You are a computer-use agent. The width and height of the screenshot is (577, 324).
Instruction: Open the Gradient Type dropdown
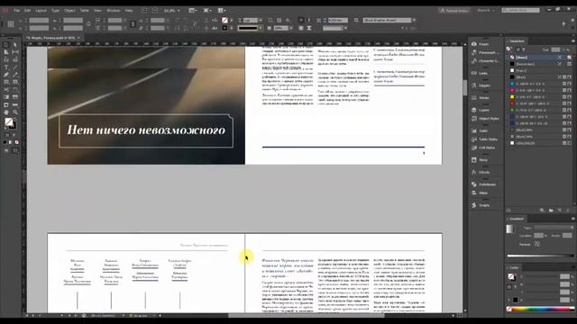(x=554, y=228)
